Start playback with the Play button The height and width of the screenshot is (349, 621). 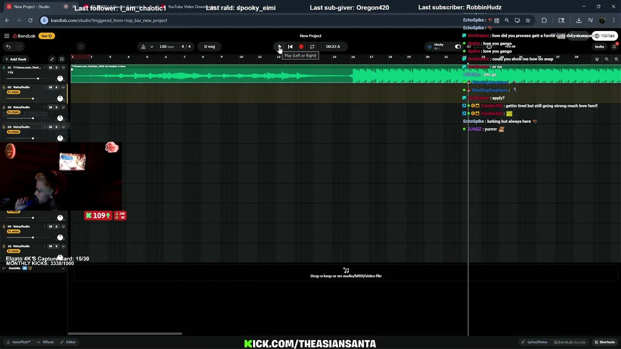[279, 47]
